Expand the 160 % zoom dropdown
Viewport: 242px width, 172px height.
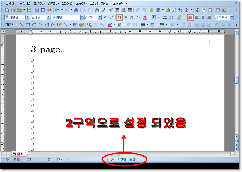click(232, 18)
